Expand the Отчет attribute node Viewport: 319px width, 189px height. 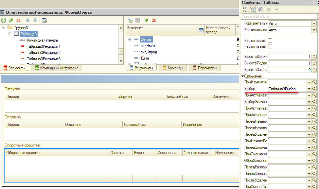130,40
